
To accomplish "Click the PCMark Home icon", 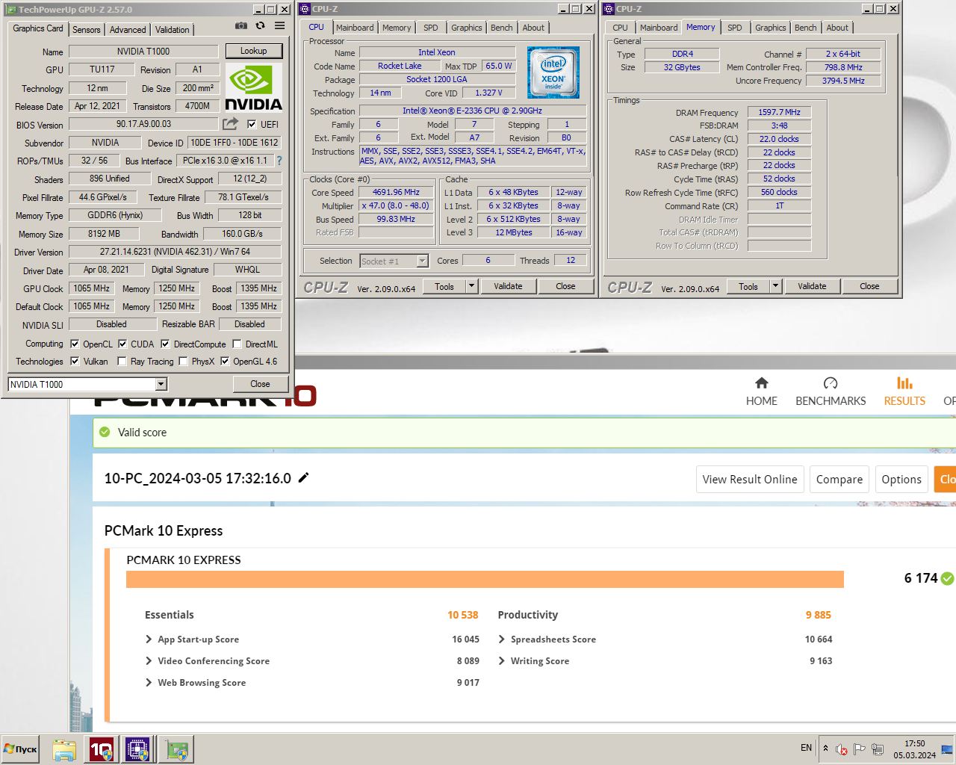I will [762, 383].
